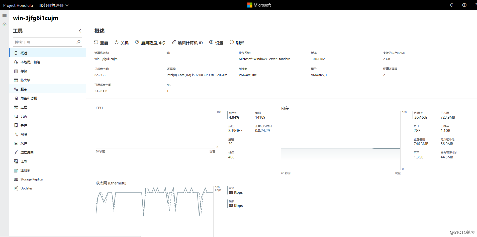The height and width of the screenshot is (237, 477).
Task: Click send rate 88 Kbps under 发送
Action: [236, 192]
